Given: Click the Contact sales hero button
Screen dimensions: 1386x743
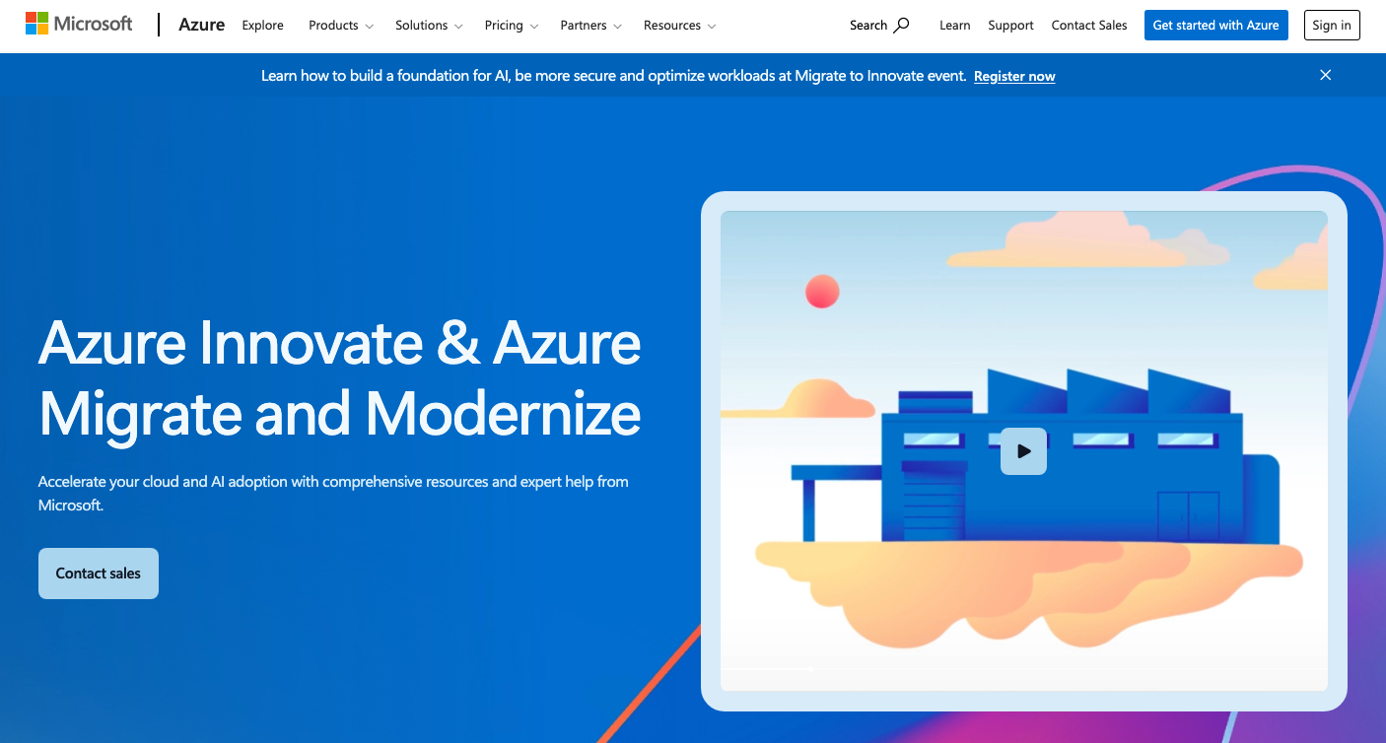Looking at the screenshot, I should click(99, 574).
